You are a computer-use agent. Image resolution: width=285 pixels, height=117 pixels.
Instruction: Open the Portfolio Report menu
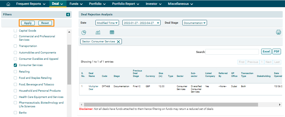[x=126, y=4]
